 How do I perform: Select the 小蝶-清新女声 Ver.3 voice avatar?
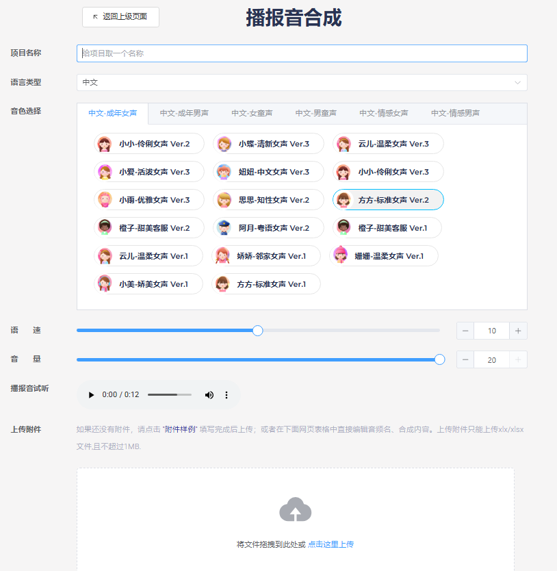tap(223, 144)
